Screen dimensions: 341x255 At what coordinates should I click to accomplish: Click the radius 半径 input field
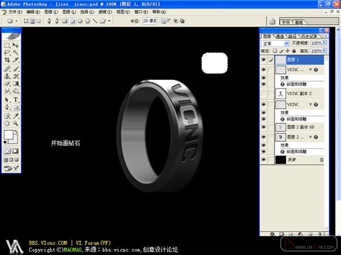pos(149,21)
